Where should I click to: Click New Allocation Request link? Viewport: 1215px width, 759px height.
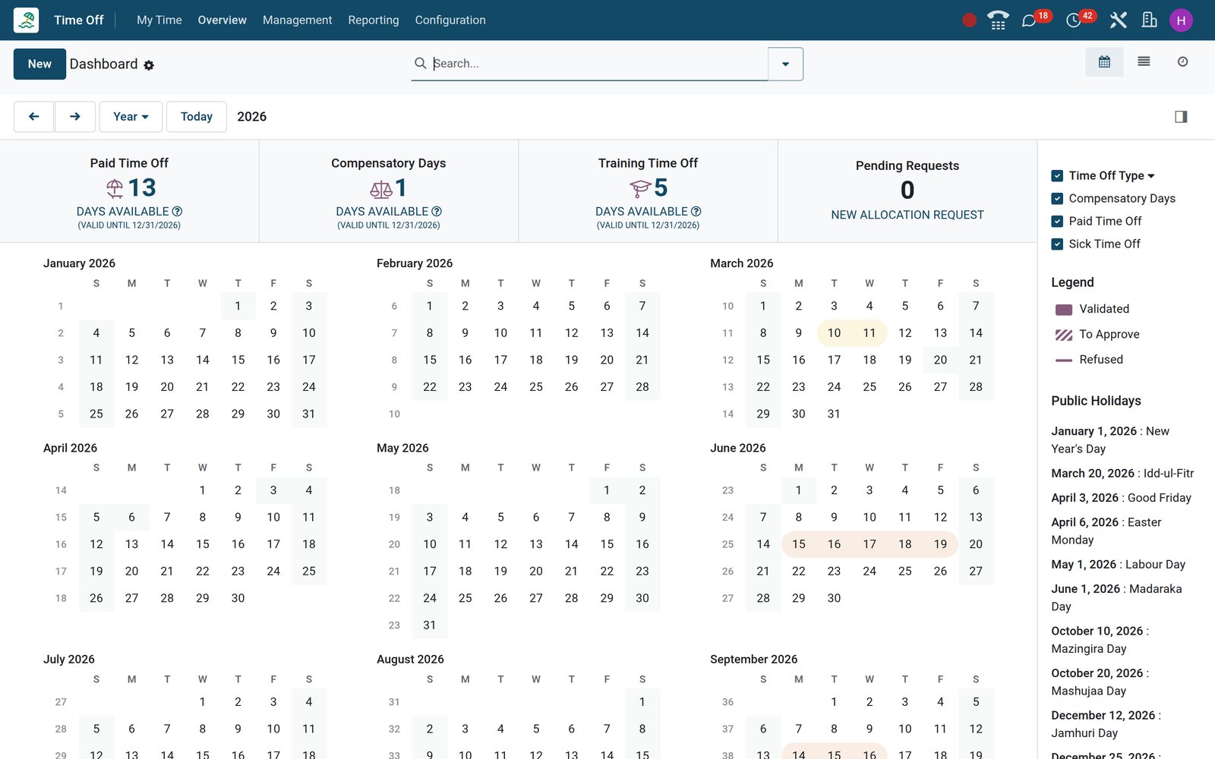coord(907,215)
